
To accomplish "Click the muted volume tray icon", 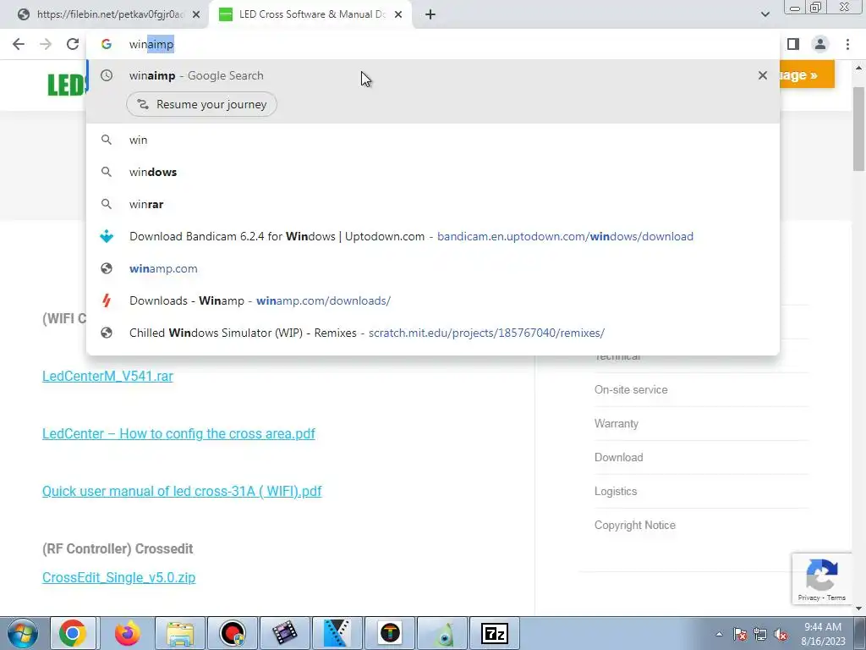I will click(x=781, y=634).
